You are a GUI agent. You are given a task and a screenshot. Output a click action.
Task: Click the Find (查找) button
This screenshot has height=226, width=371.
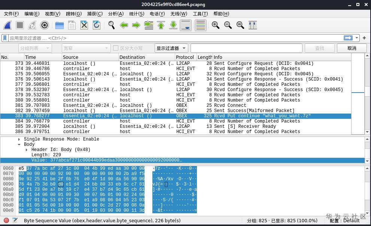click(320, 48)
